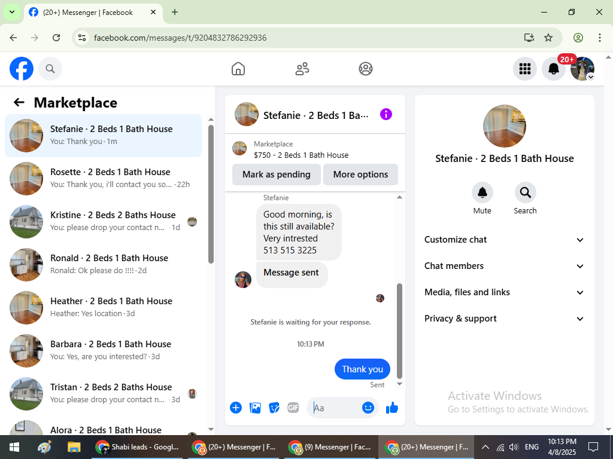This screenshot has width=613, height=459.
Task: Open the volume control in system tray
Action: pyautogui.click(x=514, y=447)
